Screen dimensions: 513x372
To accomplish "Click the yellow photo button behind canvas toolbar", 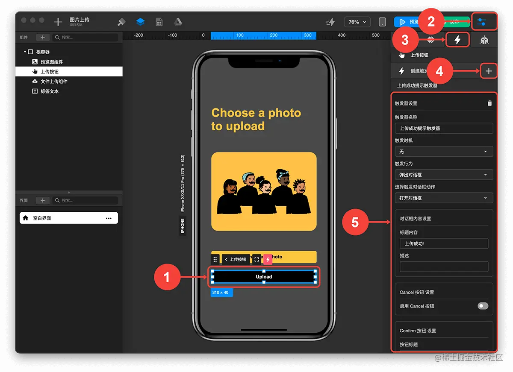I will point(295,257).
